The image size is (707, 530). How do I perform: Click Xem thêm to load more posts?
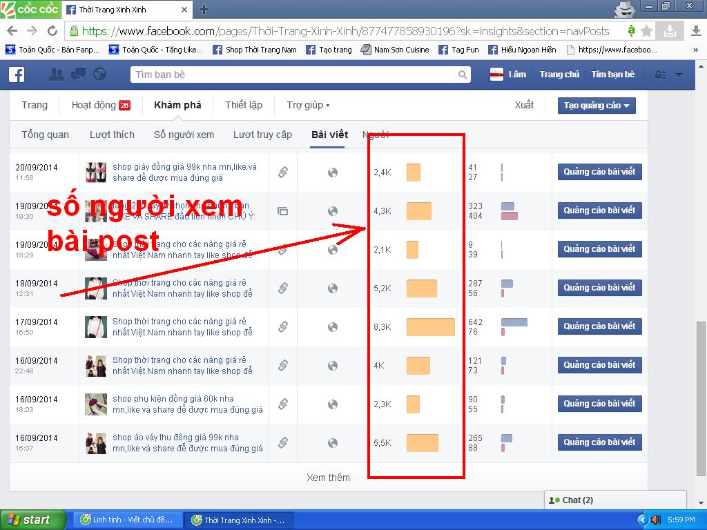[328, 478]
